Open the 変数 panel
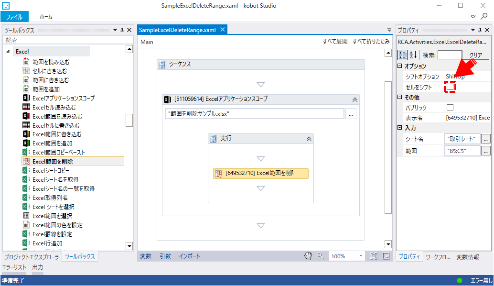494x286 pixels. [146, 256]
